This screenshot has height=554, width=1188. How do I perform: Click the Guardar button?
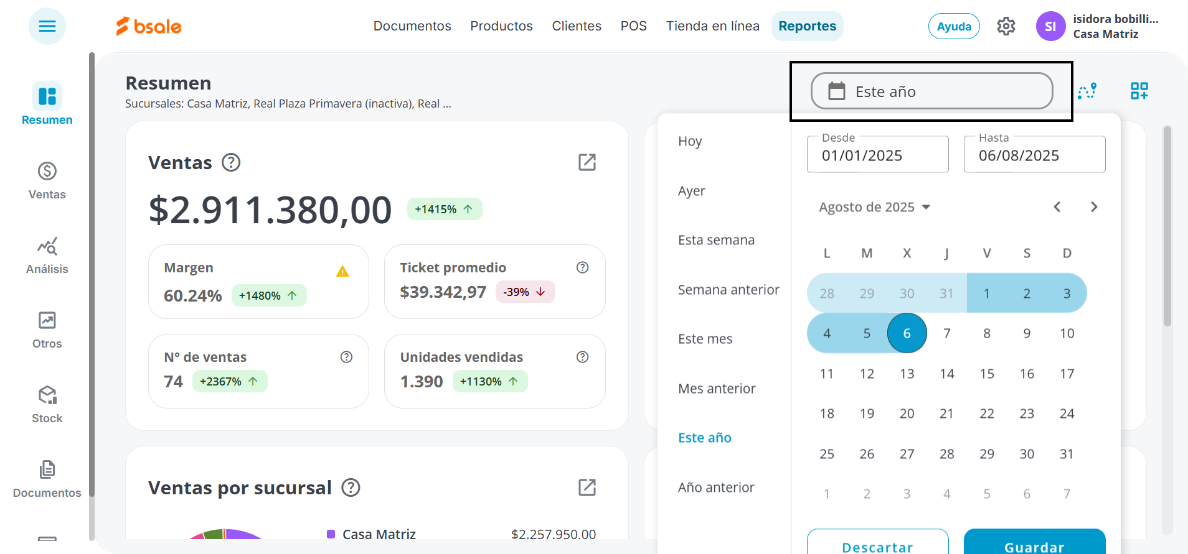1035,543
